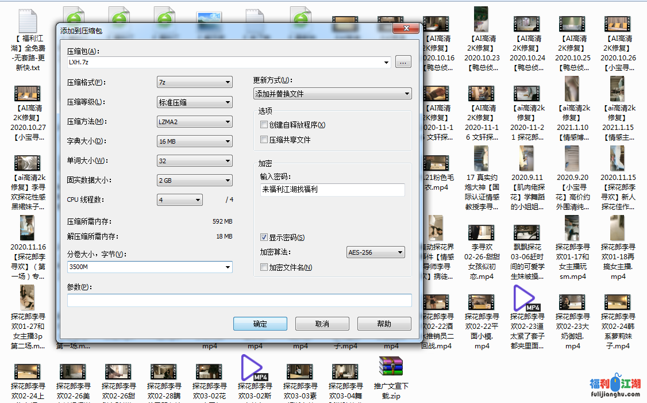Focus the 参数 text input field
The image size is (647, 403).
point(239,300)
